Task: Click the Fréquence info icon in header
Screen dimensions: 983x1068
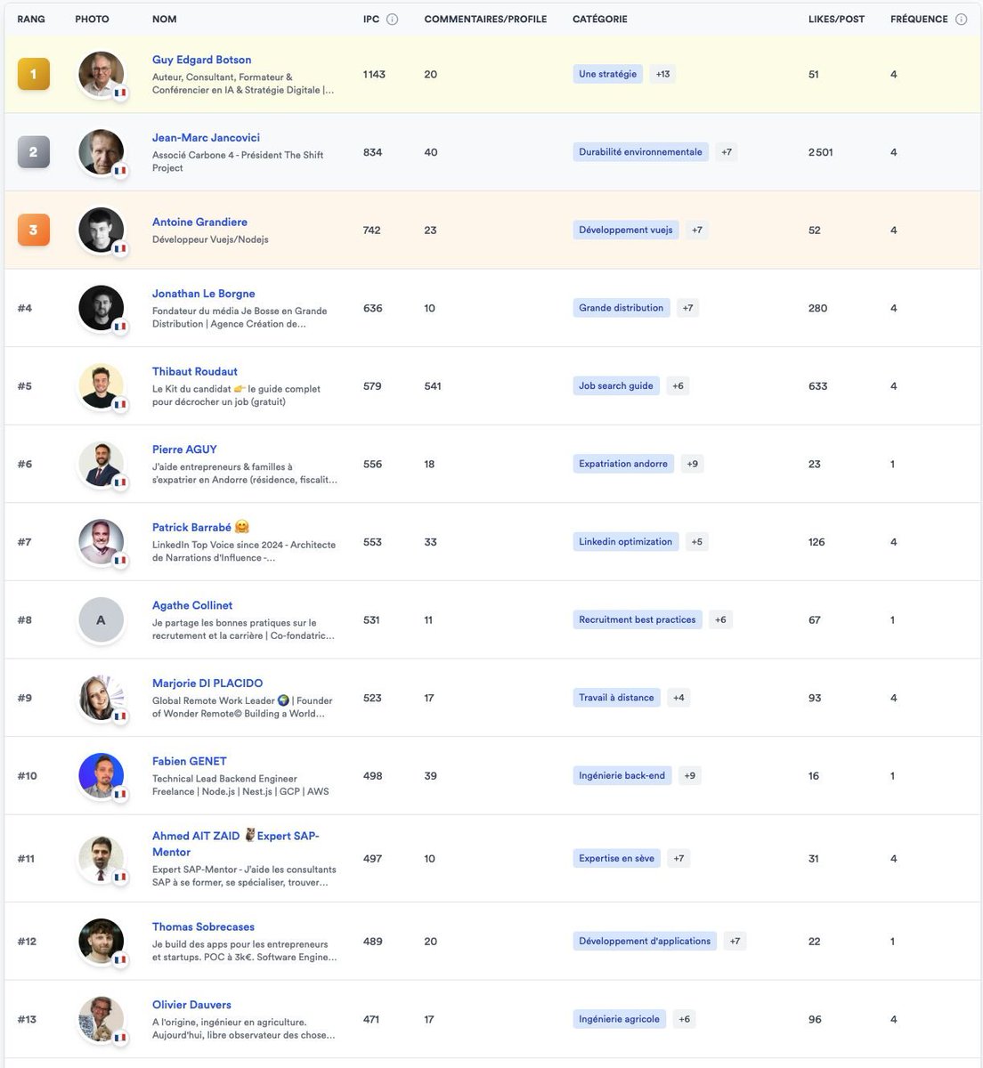Action: (961, 20)
